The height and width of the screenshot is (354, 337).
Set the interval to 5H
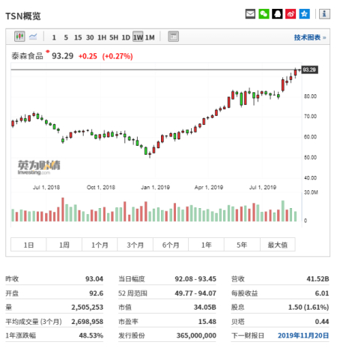click(x=114, y=37)
